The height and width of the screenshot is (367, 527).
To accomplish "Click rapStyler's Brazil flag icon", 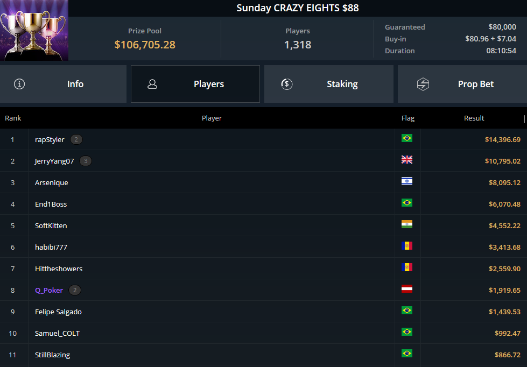I will [406, 138].
